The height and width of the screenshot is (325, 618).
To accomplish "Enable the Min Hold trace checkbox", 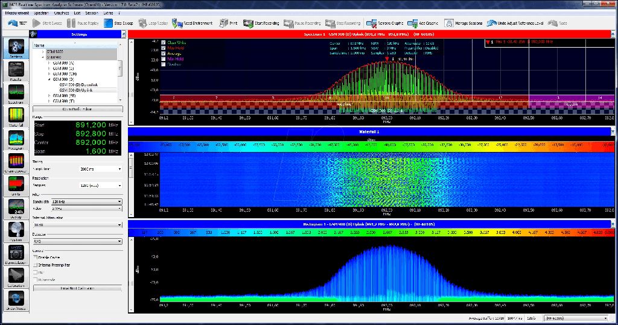I will point(164,58).
